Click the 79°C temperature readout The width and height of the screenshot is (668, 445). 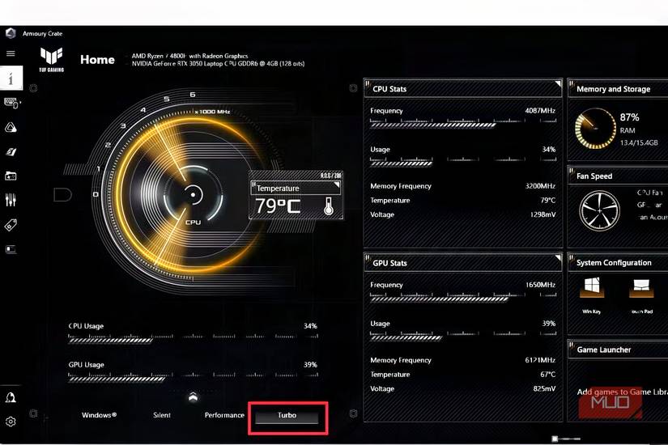pos(278,206)
